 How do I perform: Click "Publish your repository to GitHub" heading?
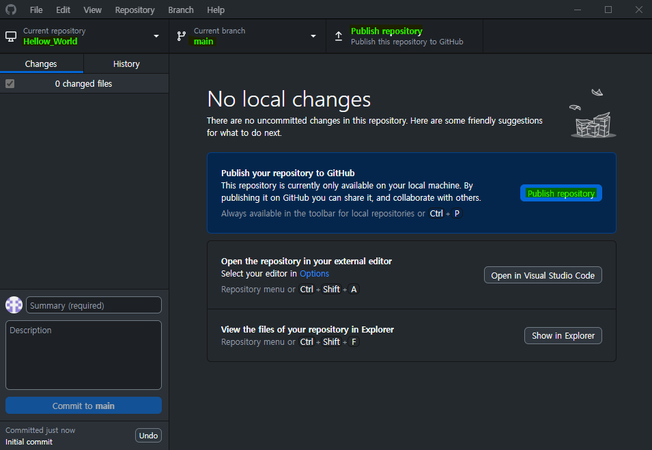tap(287, 173)
